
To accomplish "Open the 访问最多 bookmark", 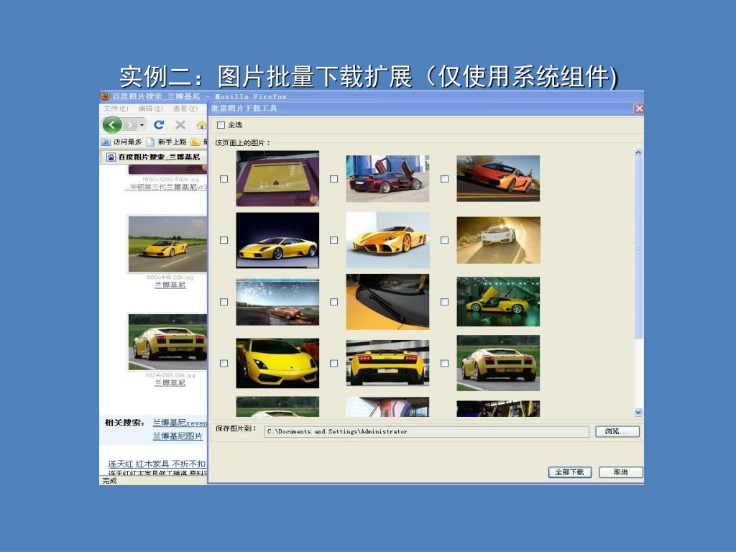I will point(122,142).
